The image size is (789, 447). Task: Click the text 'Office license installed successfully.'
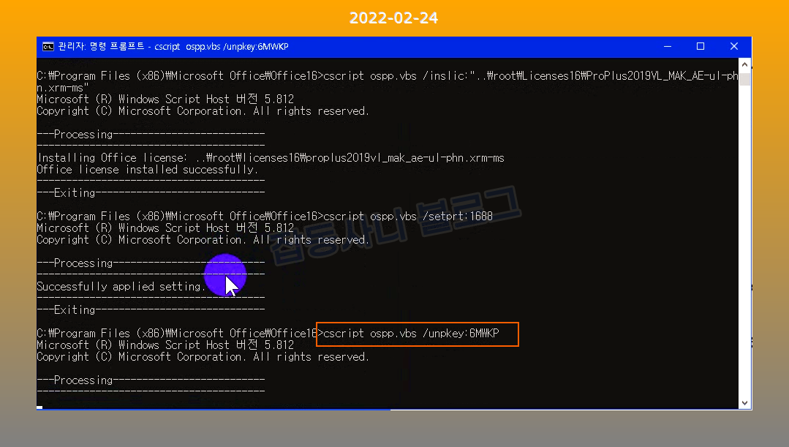pos(148,170)
